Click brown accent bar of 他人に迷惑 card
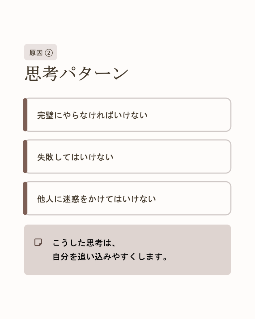 coord(25,198)
